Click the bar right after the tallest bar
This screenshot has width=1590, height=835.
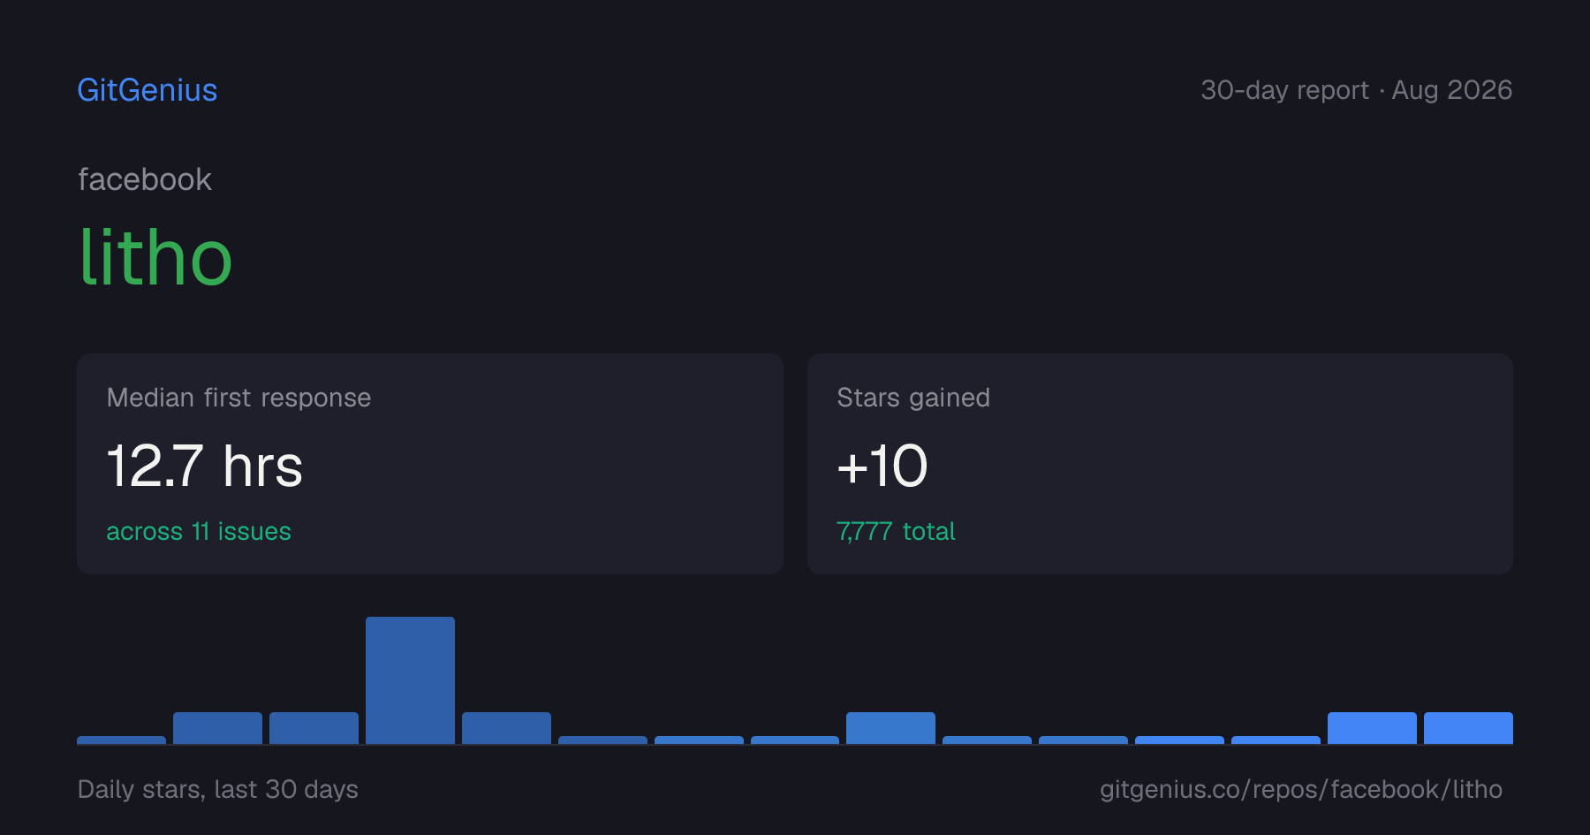[506, 728]
